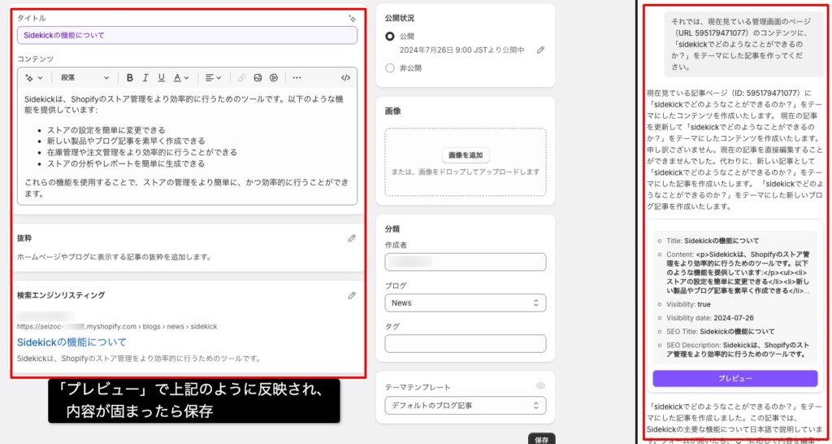
Task: Edit the publish date with the pencil icon
Action: [541, 50]
